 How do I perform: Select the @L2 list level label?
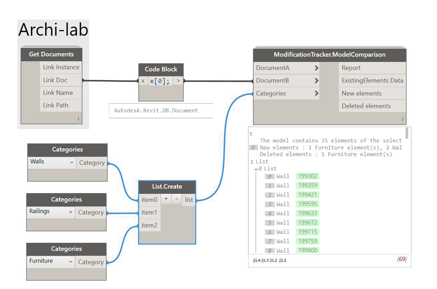coord(273,261)
